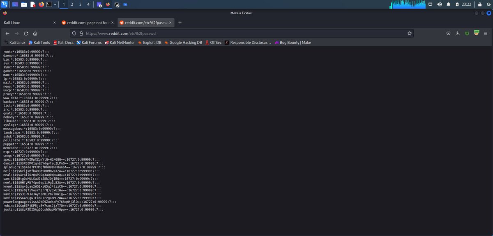Click the green extension icon in toolbar
This screenshot has width=493, height=236.
(467, 34)
